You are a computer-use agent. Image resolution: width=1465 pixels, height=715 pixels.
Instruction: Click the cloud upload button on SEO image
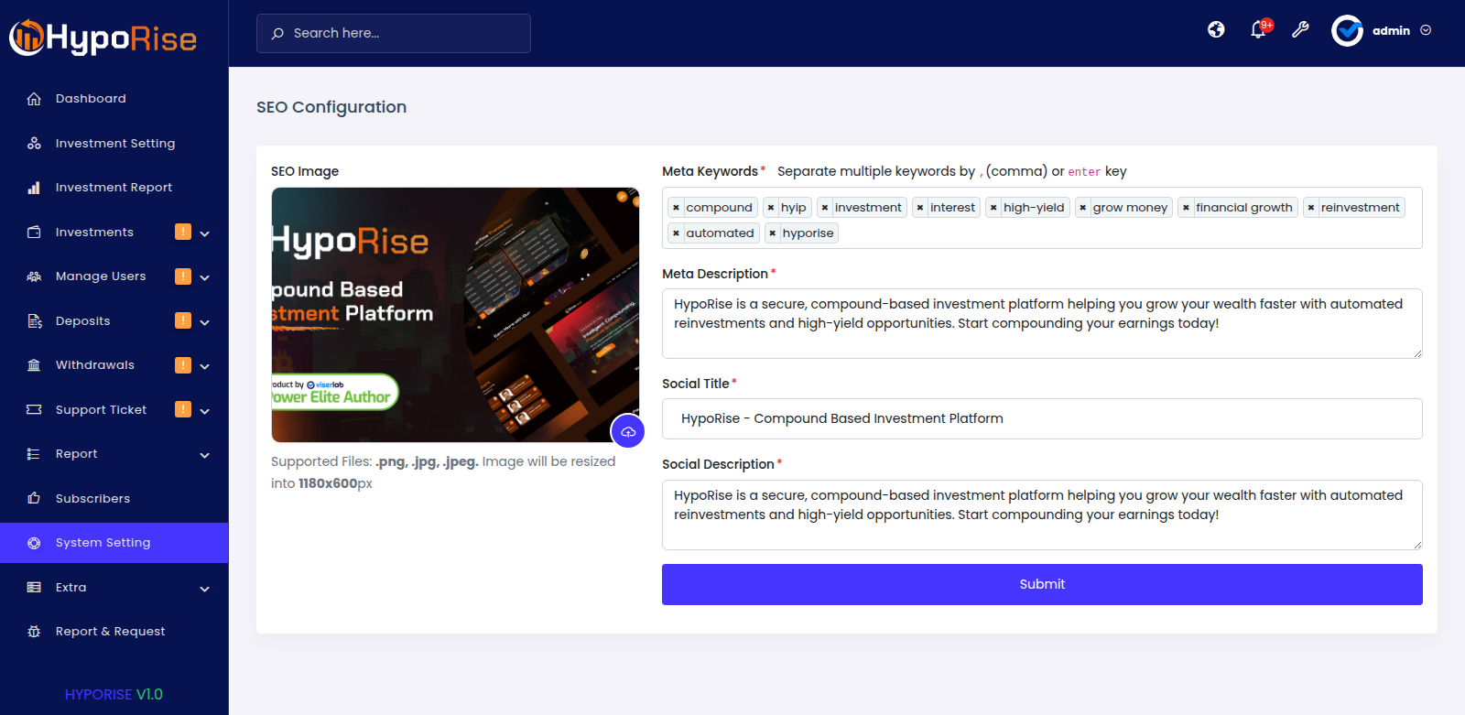pos(628,431)
